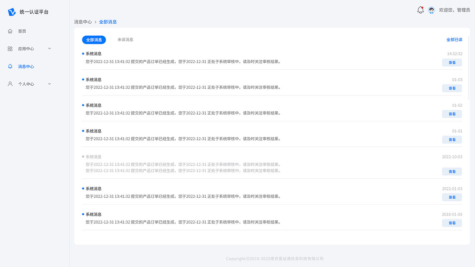Click 全部消息 in the breadcrumb
475x267 pixels.
(108, 22)
